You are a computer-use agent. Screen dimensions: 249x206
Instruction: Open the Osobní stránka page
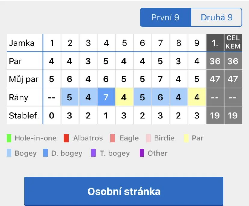click(x=124, y=191)
